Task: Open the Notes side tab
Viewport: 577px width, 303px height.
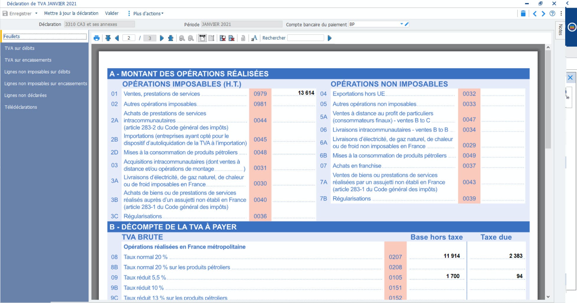Action: tap(560, 30)
